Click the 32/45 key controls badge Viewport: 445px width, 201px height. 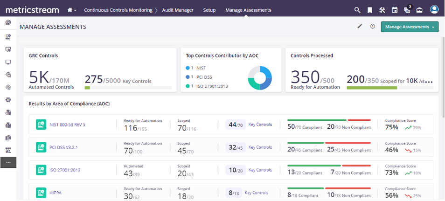coord(236,147)
